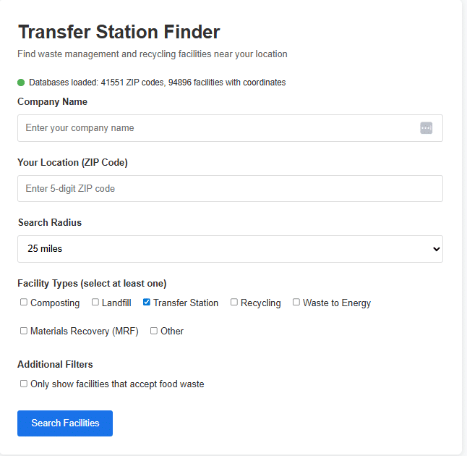Click the Databases loaded status message
This screenshot has width=467, height=456.
tap(157, 83)
